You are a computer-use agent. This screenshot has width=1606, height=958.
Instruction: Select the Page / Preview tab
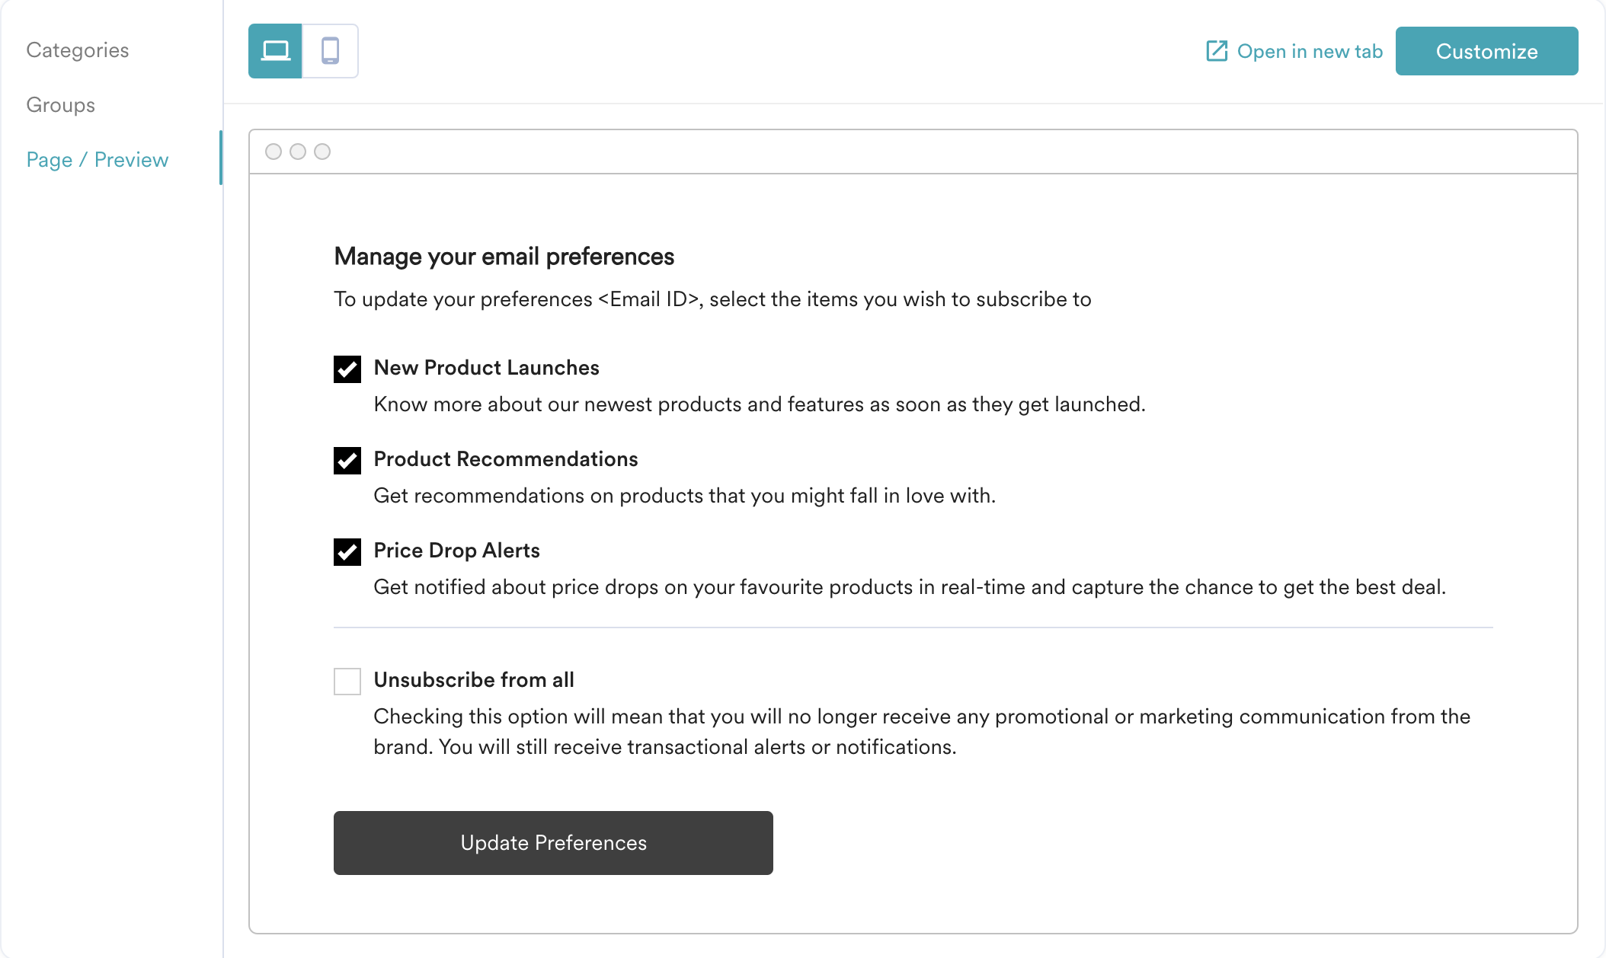(98, 160)
